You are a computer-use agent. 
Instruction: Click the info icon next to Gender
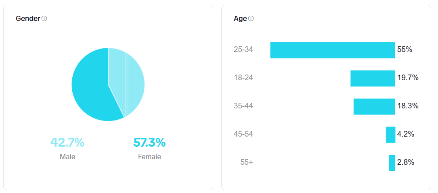coord(44,19)
